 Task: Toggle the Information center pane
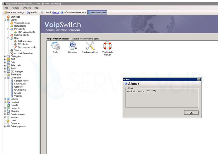point(73,13)
